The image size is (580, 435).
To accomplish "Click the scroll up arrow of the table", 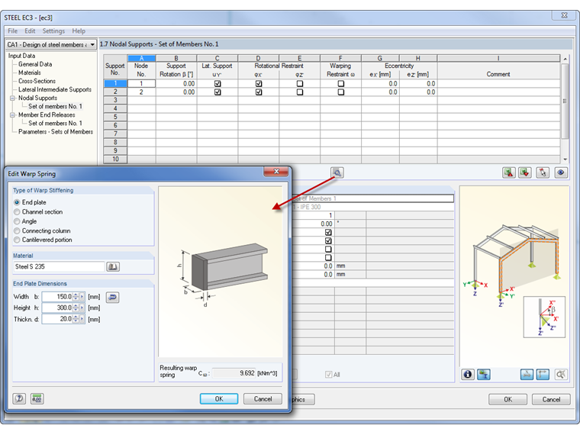I will (565, 59).
